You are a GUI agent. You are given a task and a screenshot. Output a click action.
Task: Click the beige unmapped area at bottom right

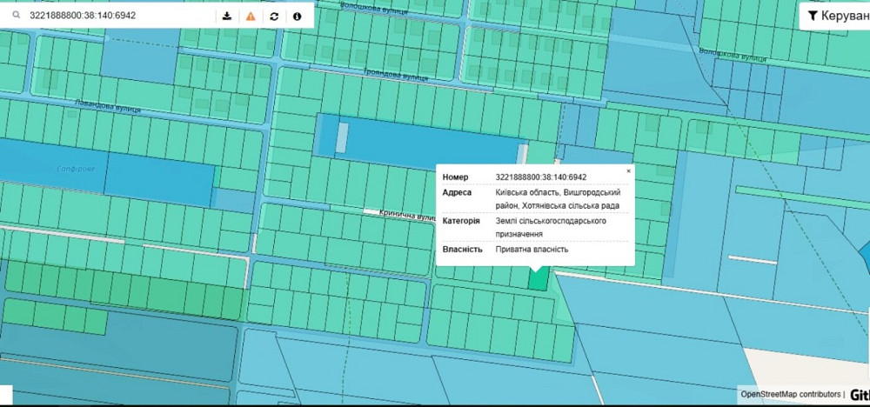(809, 365)
